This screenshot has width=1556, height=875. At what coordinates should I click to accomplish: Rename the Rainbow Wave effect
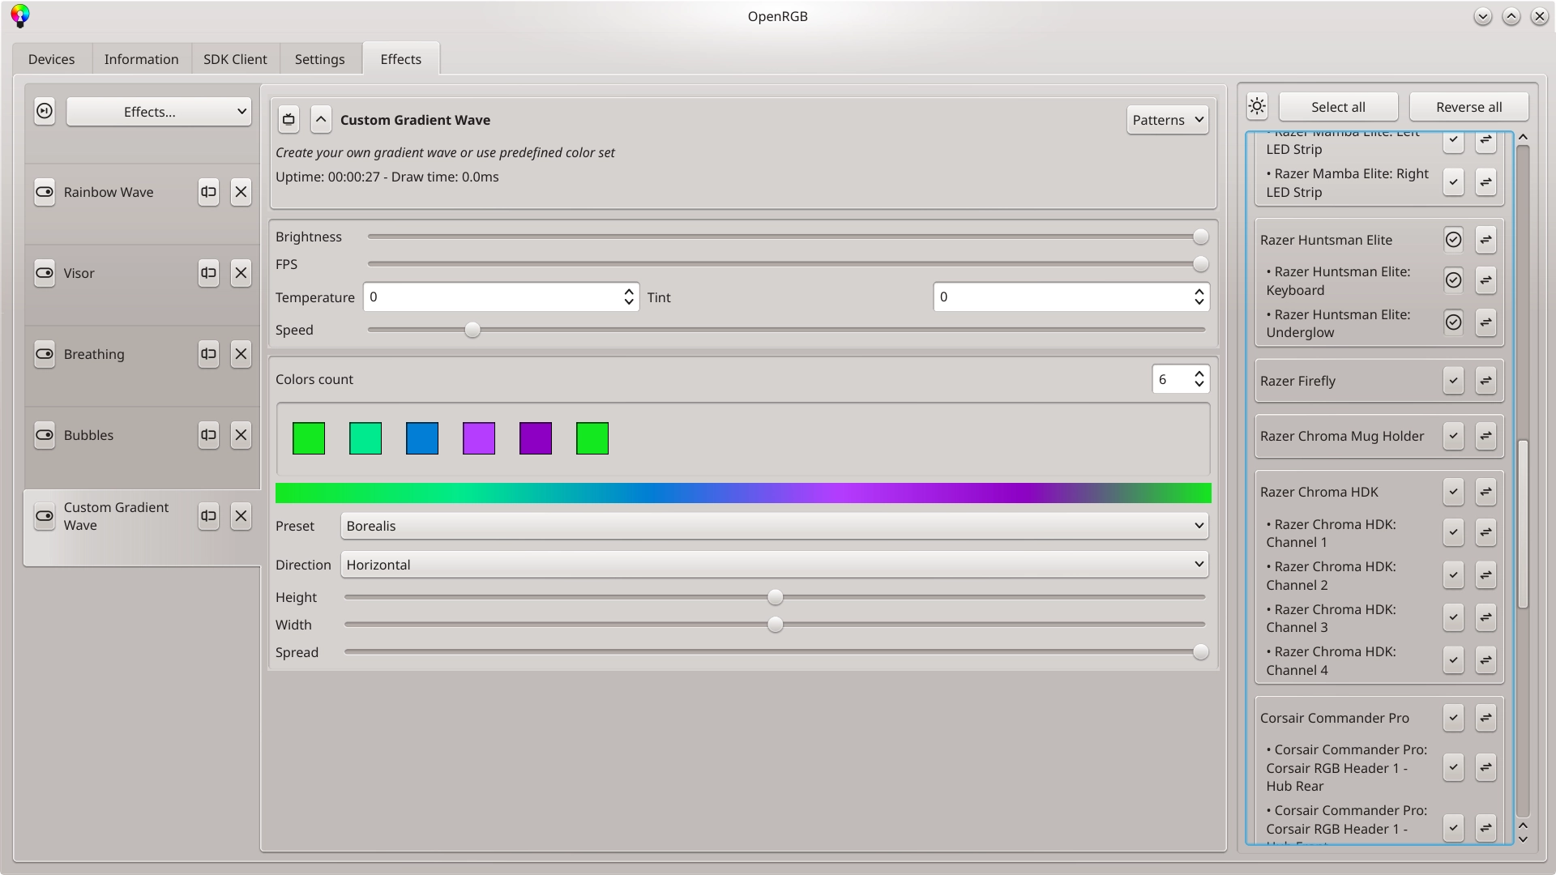208,192
